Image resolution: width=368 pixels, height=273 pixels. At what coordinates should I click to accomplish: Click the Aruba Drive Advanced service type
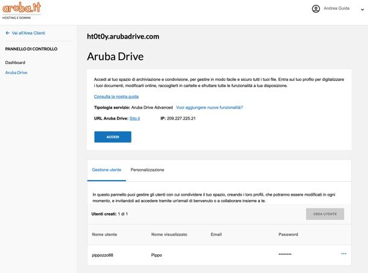[152, 108]
